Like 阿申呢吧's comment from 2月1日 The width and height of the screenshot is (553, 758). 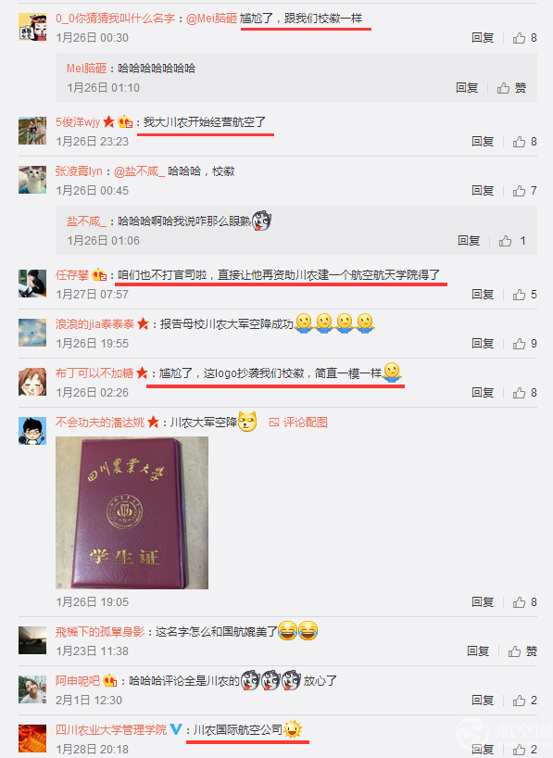click(x=524, y=700)
